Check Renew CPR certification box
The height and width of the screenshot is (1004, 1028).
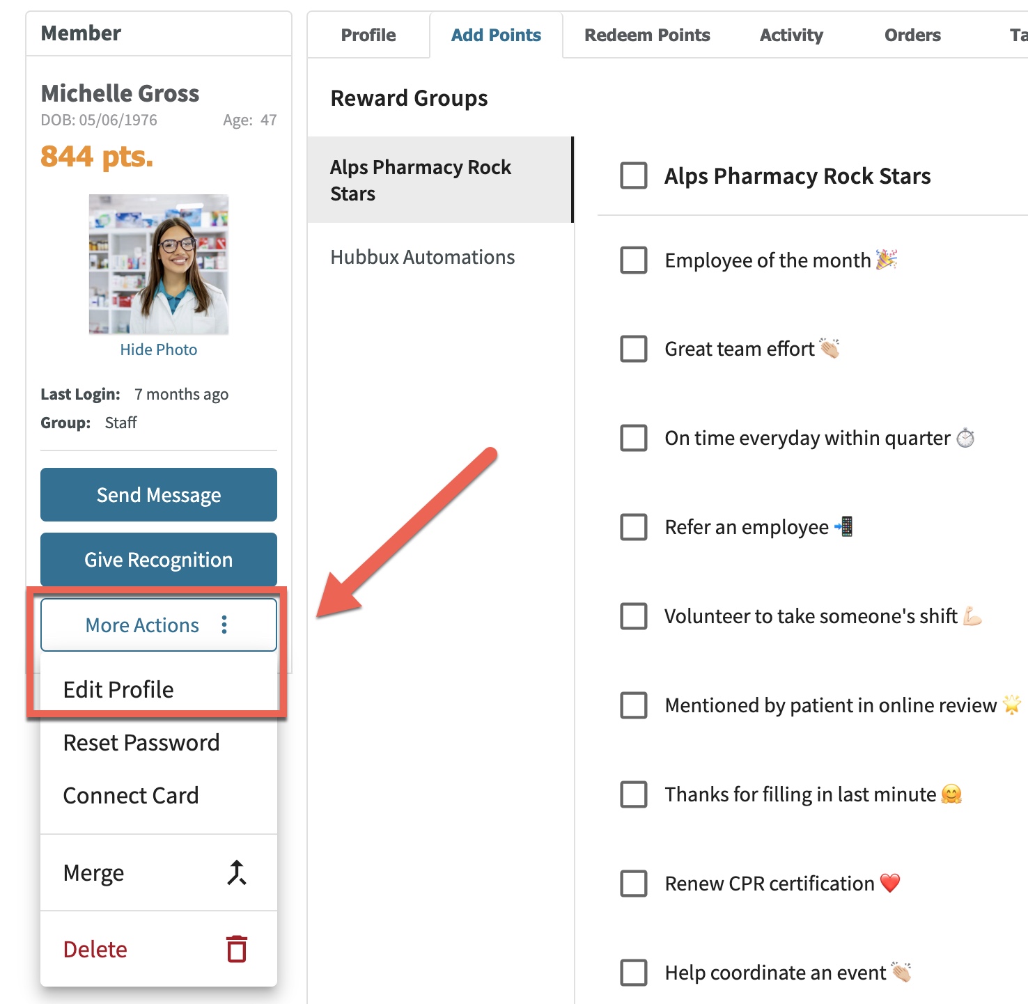[634, 884]
